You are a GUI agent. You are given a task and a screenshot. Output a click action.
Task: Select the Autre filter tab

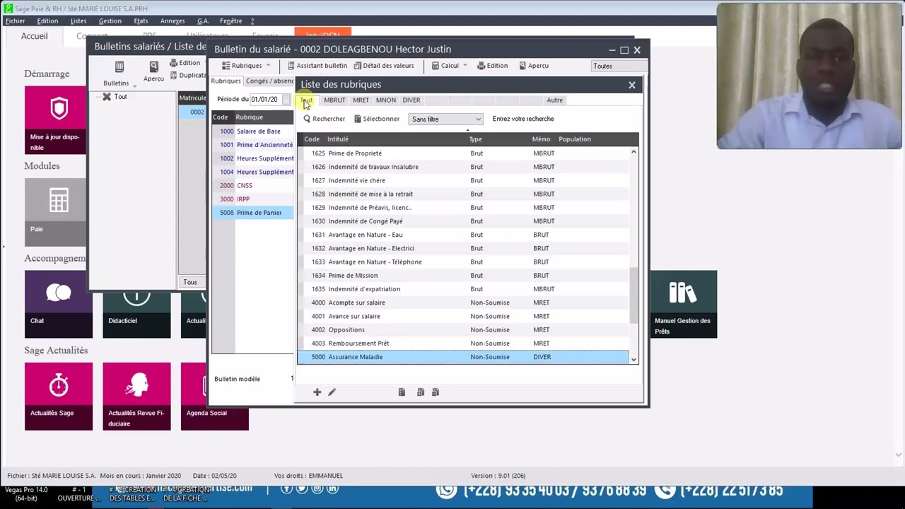tap(554, 100)
